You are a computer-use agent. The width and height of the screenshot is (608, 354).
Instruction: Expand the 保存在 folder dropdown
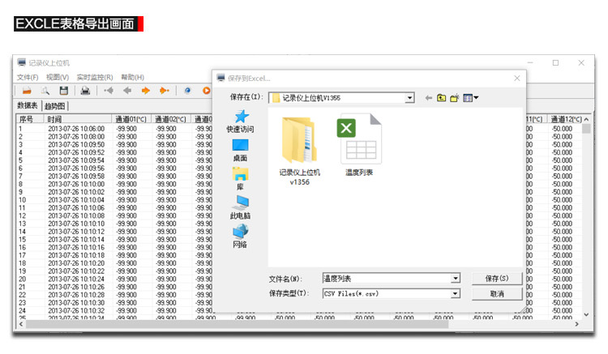(409, 98)
